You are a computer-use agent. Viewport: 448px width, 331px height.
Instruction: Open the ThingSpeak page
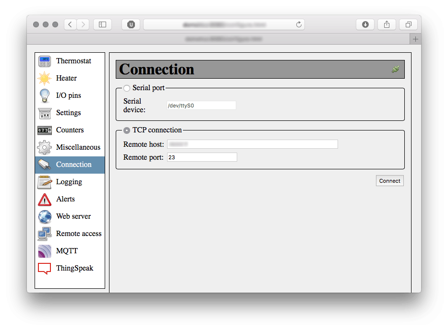pyautogui.click(x=70, y=268)
